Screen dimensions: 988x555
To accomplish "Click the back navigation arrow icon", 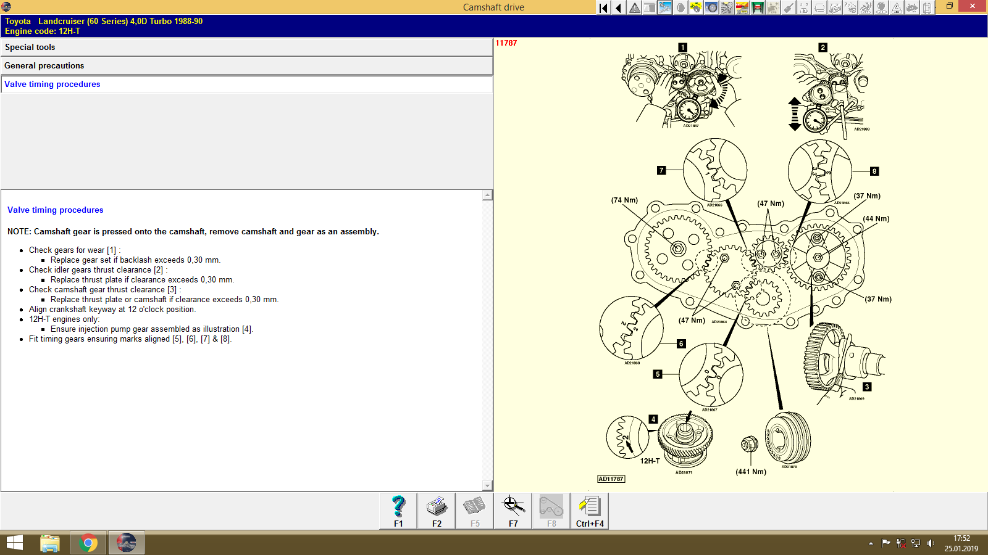I will click(617, 7).
